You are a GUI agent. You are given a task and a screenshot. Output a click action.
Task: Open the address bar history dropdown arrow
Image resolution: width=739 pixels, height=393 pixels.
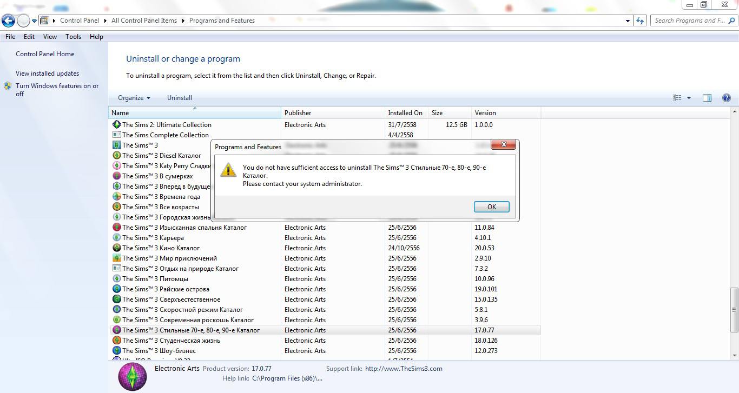coord(628,21)
